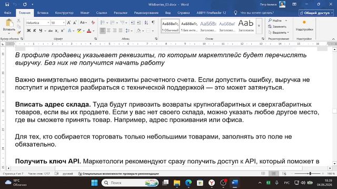The width and height of the screenshot is (337, 189).
Task: Open Yandex Browser from the taskbar
Action: coord(212,183)
